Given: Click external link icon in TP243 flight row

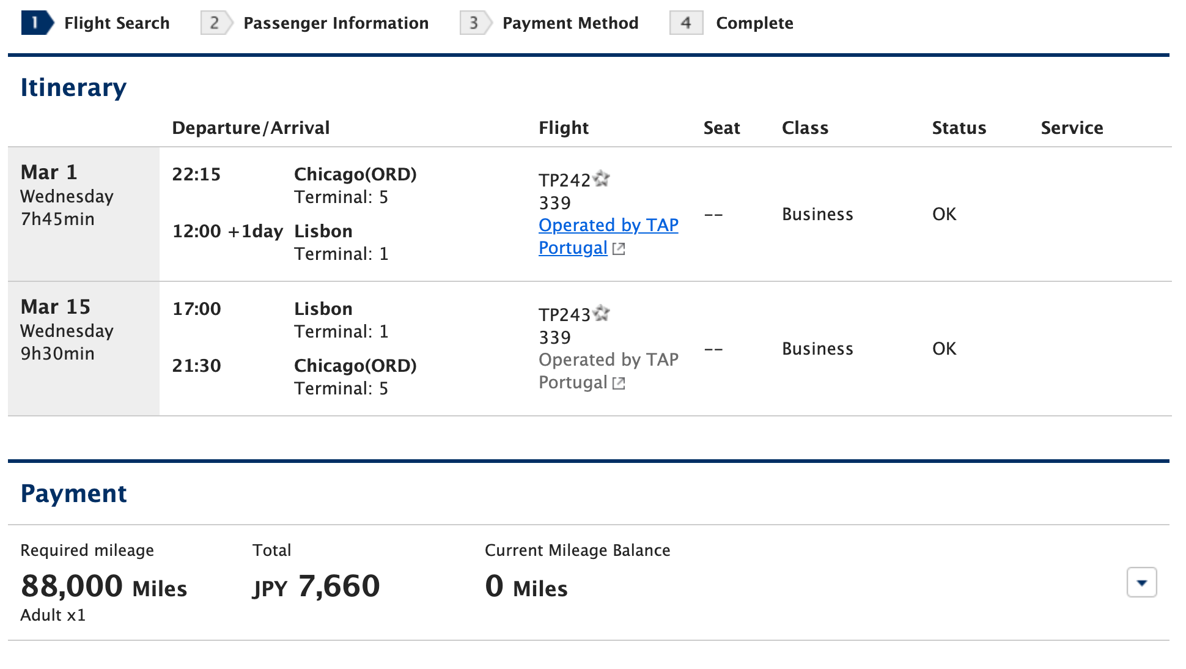Looking at the screenshot, I should click(x=619, y=383).
